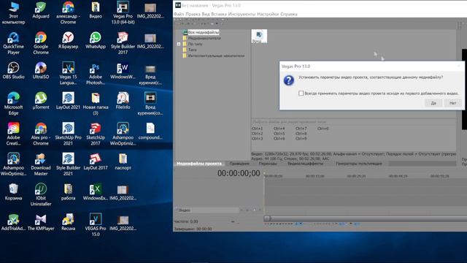Click the 00:00:00;00 timecode display
This screenshot has height=263, width=467.
coord(239,173)
